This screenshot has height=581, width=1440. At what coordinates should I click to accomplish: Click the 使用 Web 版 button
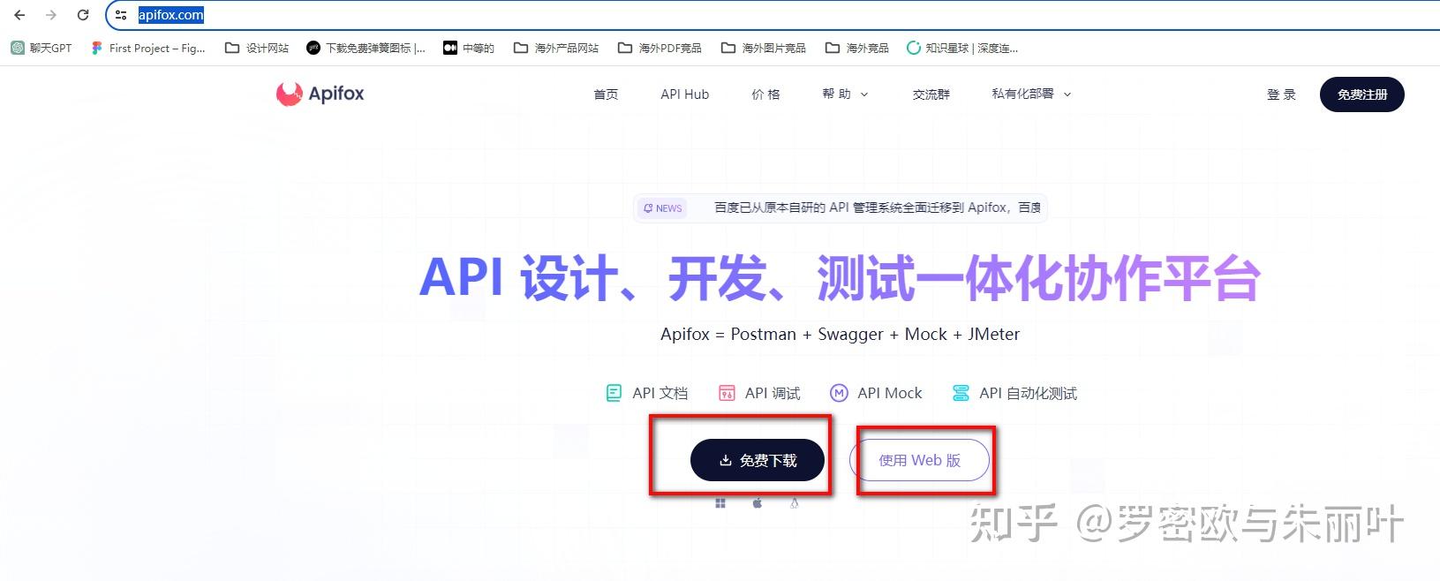click(919, 460)
